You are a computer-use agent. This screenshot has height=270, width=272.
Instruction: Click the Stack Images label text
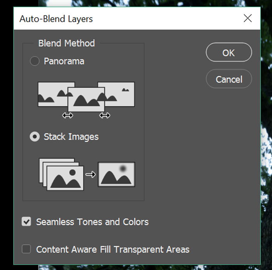coord(71,137)
